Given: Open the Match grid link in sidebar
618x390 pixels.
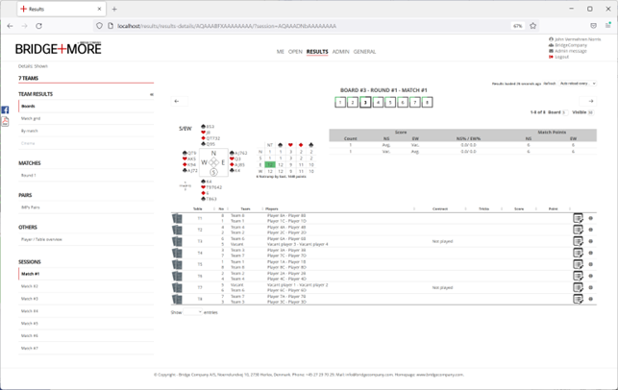Looking at the screenshot, I should pyautogui.click(x=30, y=118).
